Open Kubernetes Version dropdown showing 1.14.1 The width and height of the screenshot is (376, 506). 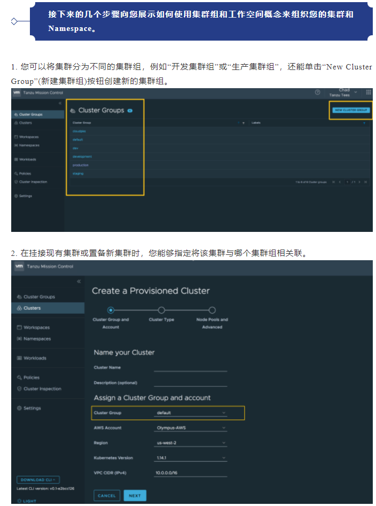(x=191, y=458)
